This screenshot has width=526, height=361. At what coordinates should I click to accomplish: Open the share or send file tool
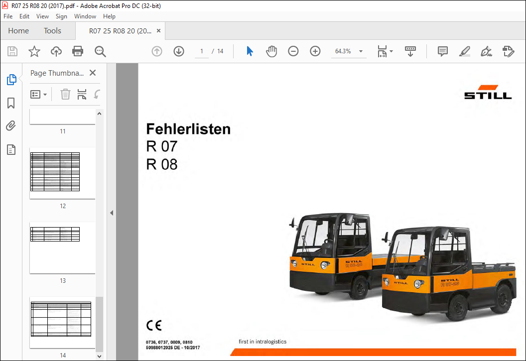tap(508, 51)
